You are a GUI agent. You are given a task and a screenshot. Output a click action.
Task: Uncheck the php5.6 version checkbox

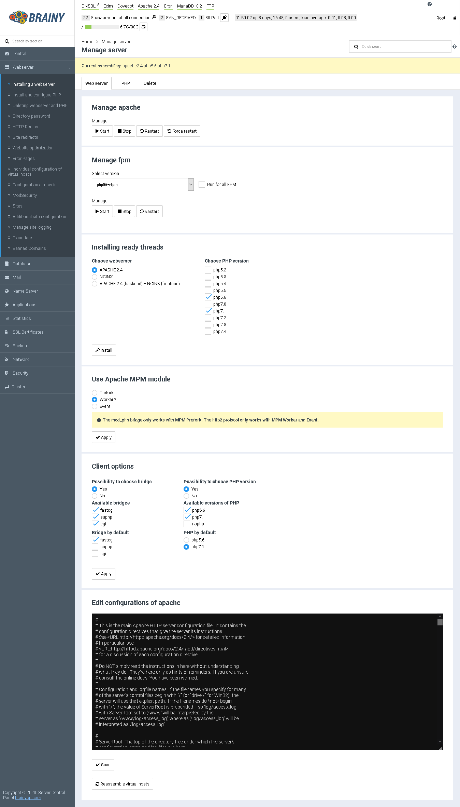208,297
